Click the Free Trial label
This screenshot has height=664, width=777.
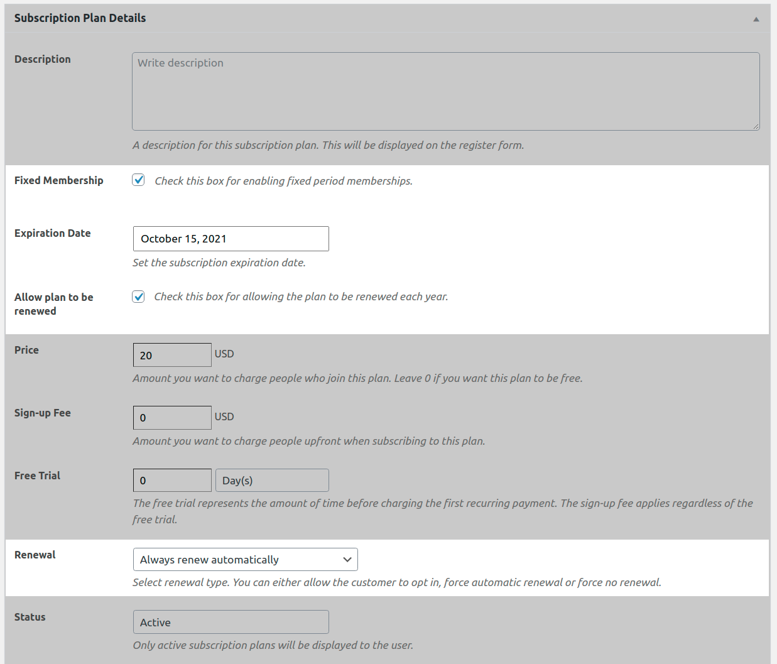click(38, 476)
